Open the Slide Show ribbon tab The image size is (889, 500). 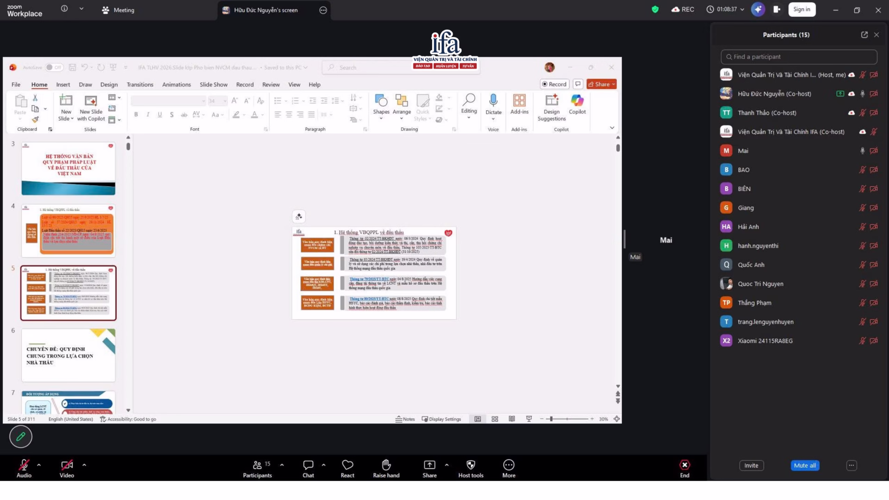(x=213, y=84)
